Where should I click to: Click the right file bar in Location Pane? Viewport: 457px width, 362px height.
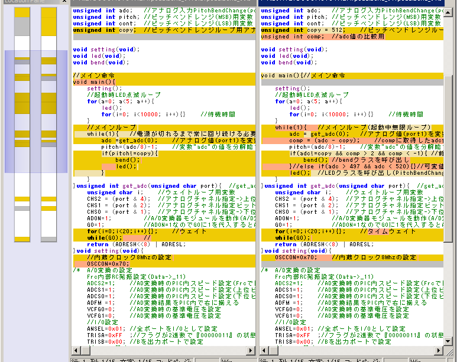(x=48, y=125)
